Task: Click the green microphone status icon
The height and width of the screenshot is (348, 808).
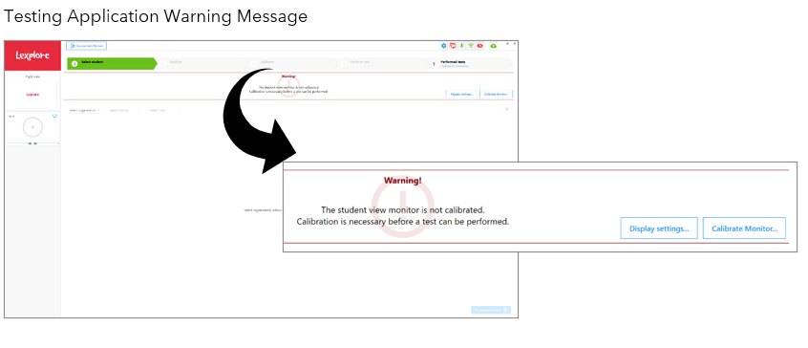Action: tap(461, 46)
